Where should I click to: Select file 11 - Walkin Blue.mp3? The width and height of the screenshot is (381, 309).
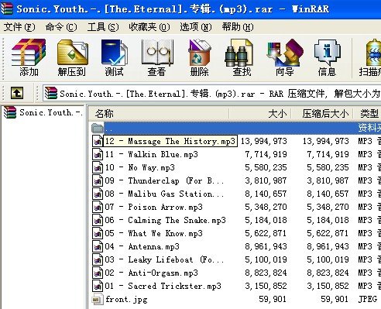pos(152,154)
